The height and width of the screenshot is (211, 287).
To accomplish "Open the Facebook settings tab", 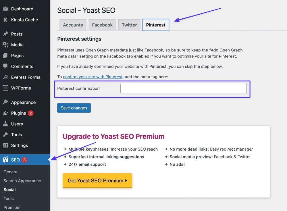I will 102,25.
